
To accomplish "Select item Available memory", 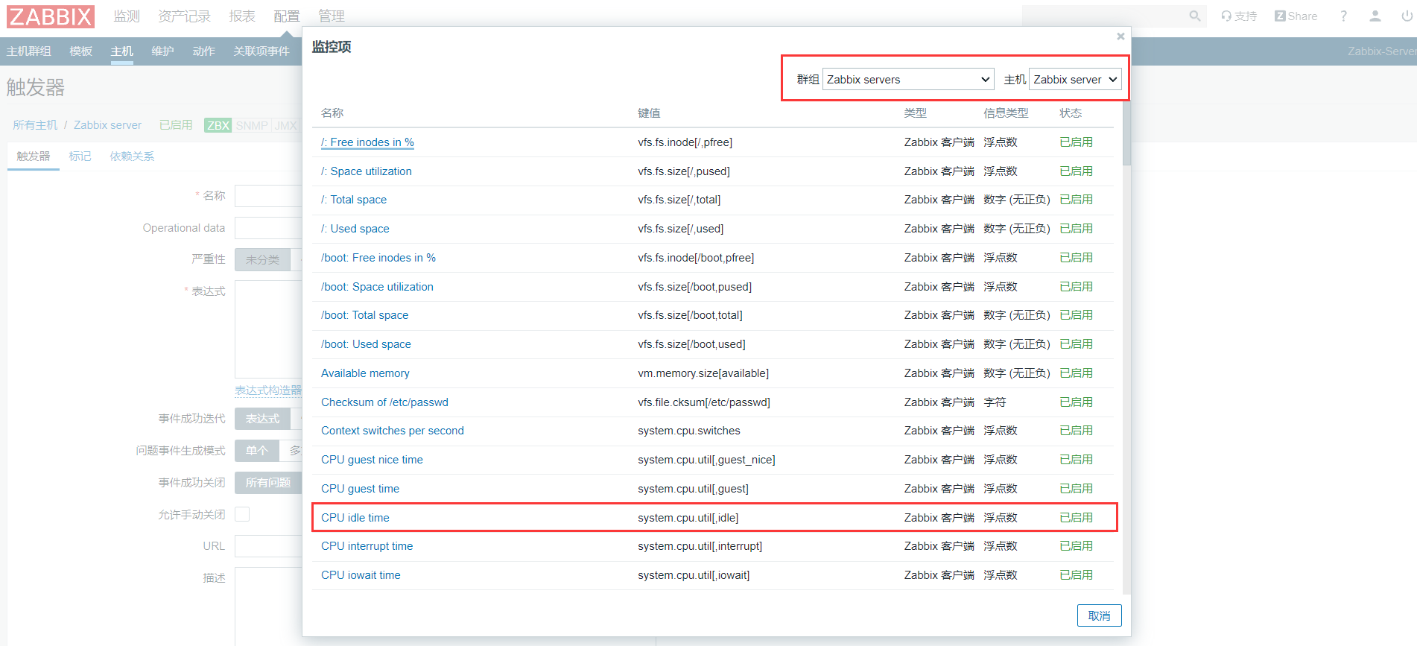I will [365, 373].
